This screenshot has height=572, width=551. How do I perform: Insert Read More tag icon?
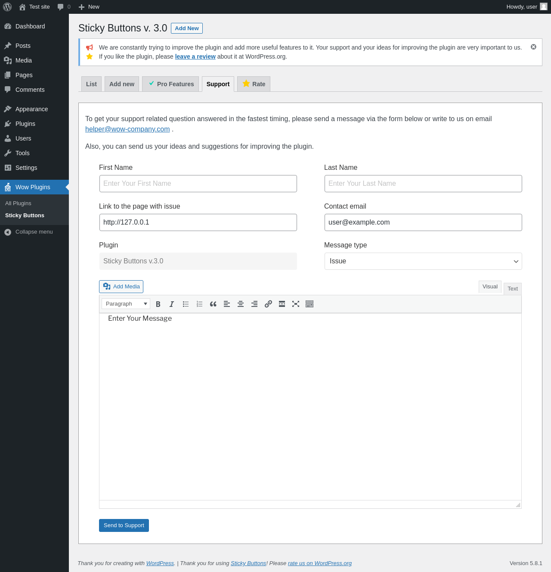pyautogui.click(x=282, y=304)
